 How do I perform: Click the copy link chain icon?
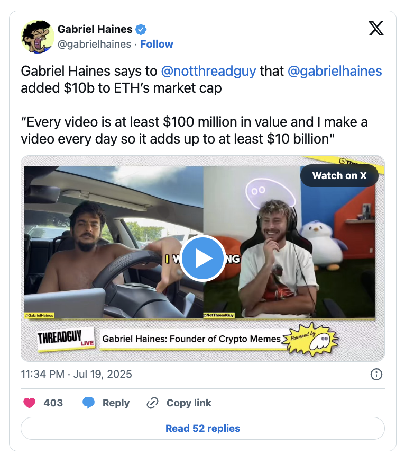[x=152, y=403]
